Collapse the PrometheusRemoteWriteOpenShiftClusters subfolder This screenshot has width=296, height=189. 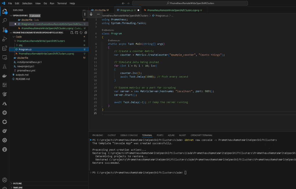[15, 41]
